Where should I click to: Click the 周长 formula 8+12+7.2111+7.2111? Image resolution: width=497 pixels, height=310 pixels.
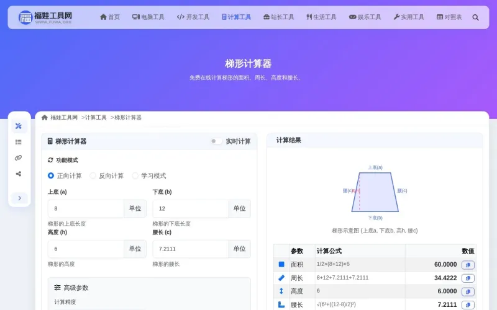342,278
